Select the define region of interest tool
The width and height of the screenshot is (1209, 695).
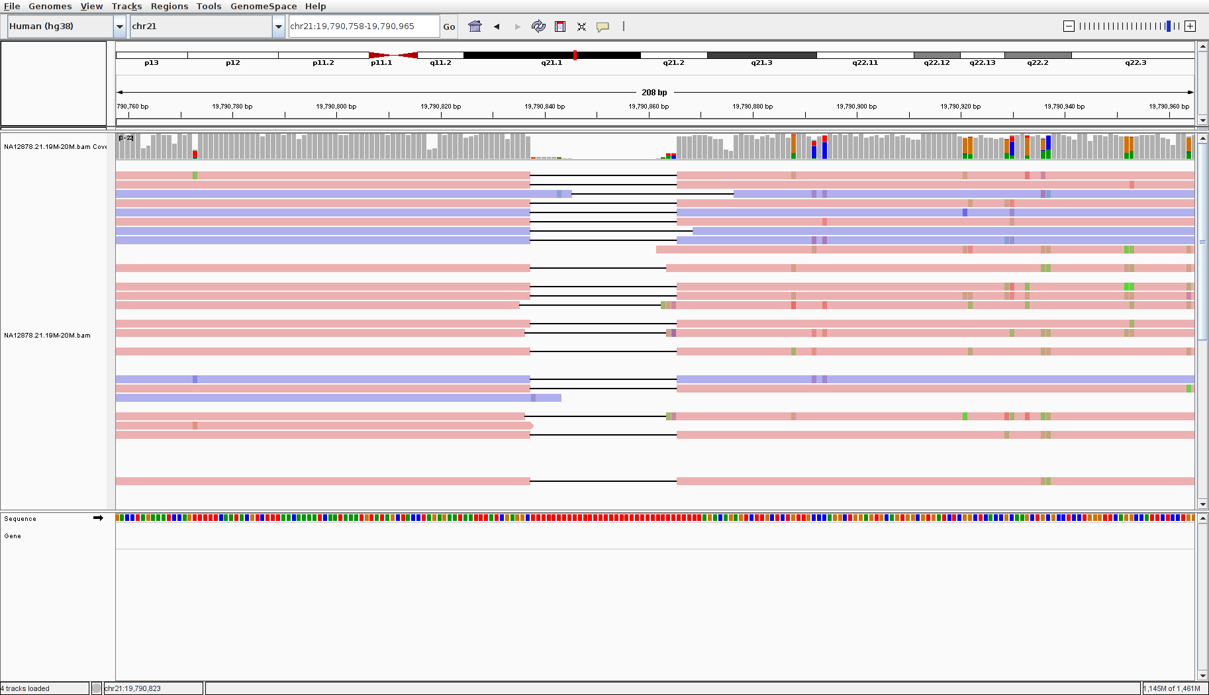pyautogui.click(x=560, y=26)
